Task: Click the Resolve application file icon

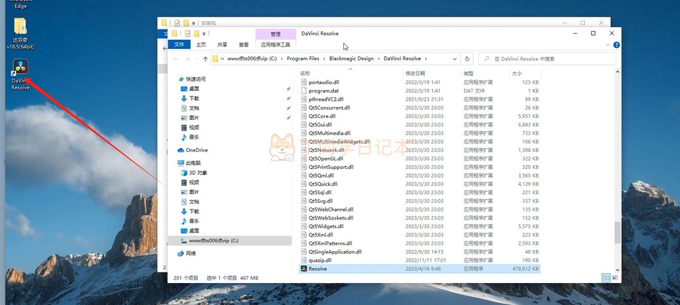Action: point(304,269)
